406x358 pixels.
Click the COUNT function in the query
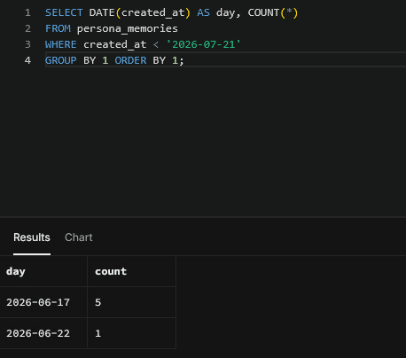coord(263,12)
